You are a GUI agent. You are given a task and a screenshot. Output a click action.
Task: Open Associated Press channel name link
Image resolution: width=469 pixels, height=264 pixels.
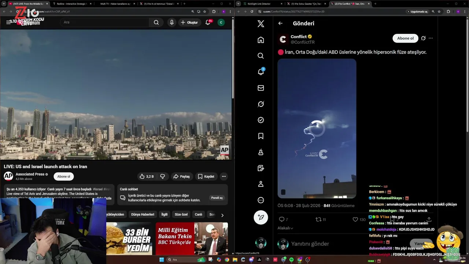[x=30, y=174]
